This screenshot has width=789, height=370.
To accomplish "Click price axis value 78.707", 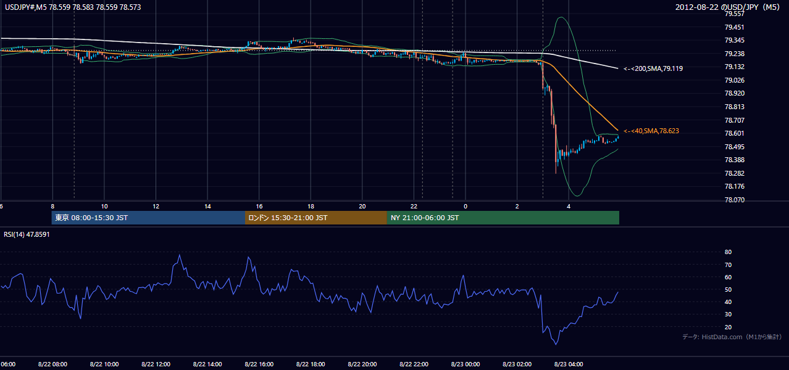I will point(734,120).
